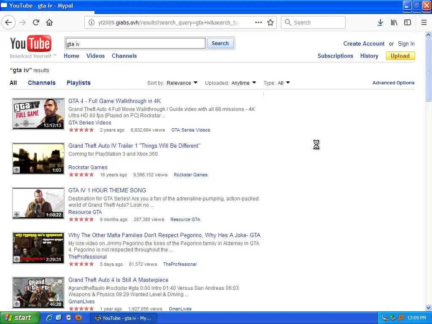Open Advanced Options link
The width and height of the screenshot is (432, 324).
point(394,83)
